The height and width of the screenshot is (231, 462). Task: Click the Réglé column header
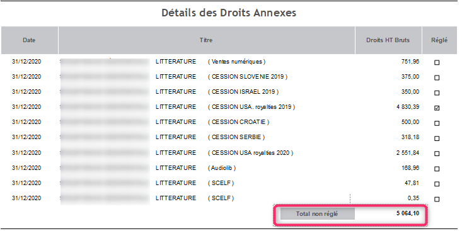(439, 40)
